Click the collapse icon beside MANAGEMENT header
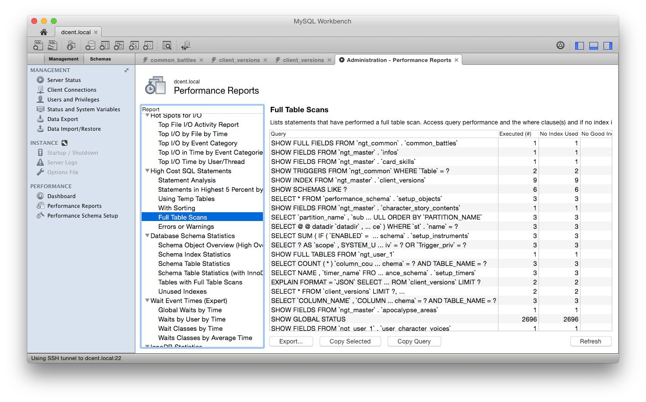646x402 pixels. coord(127,70)
